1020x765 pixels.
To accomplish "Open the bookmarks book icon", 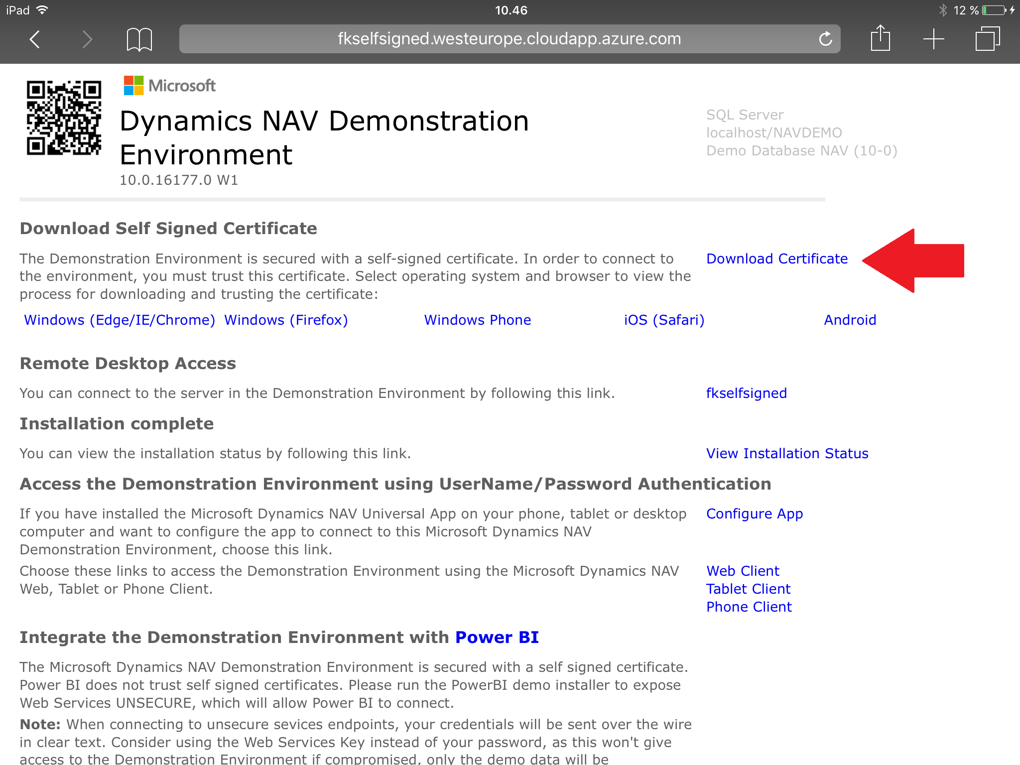I will coord(139,39).
